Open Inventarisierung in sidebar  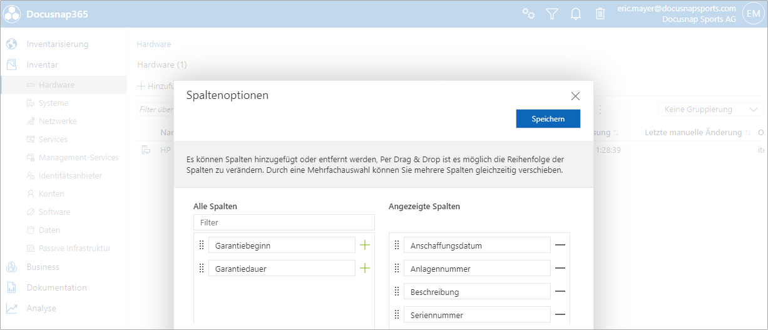tap(58, 44)
